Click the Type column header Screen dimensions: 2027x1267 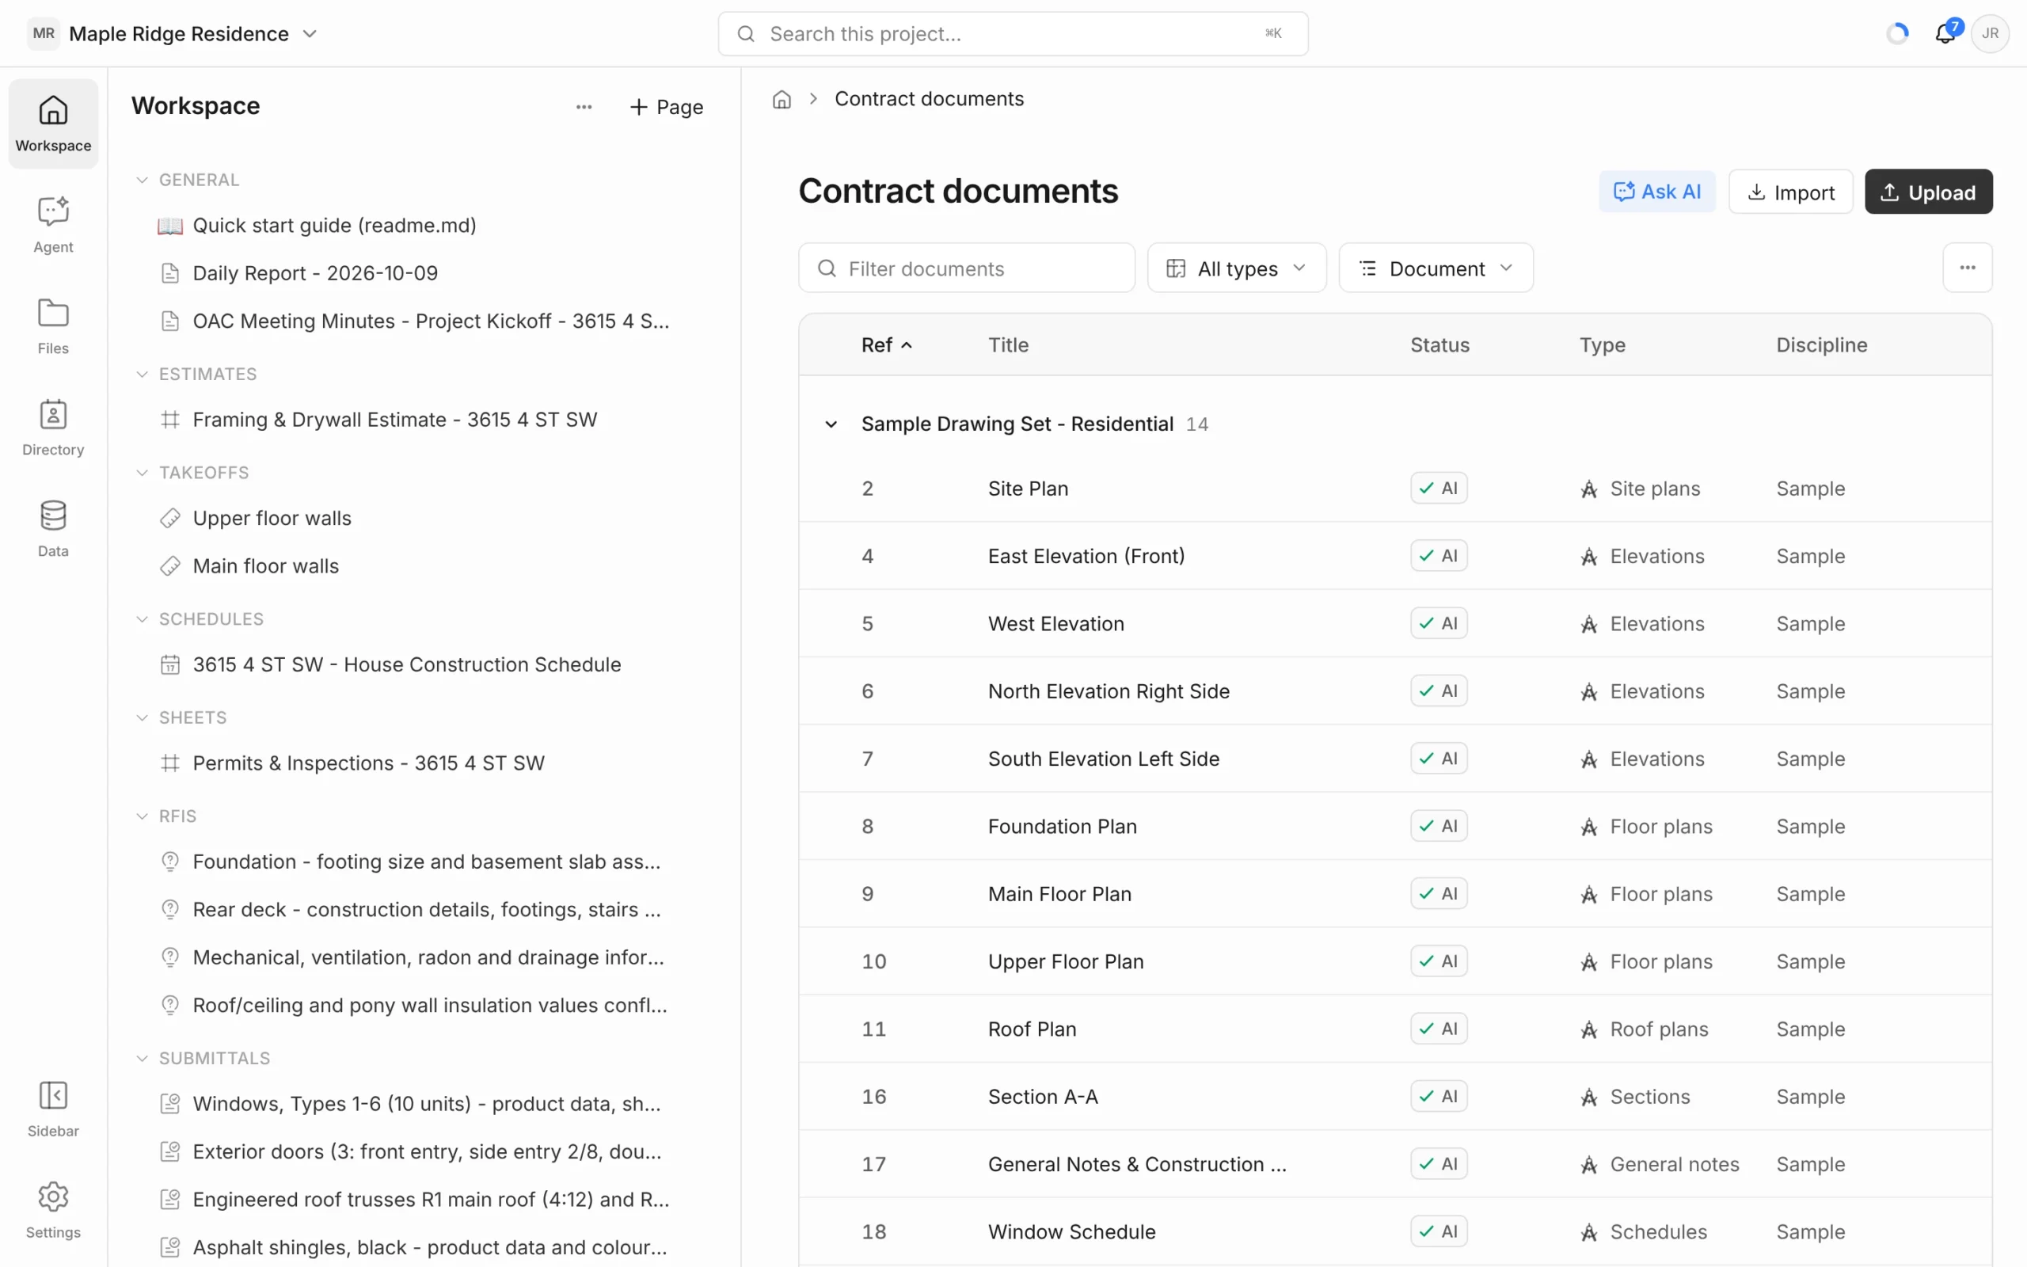[1602, 345]
